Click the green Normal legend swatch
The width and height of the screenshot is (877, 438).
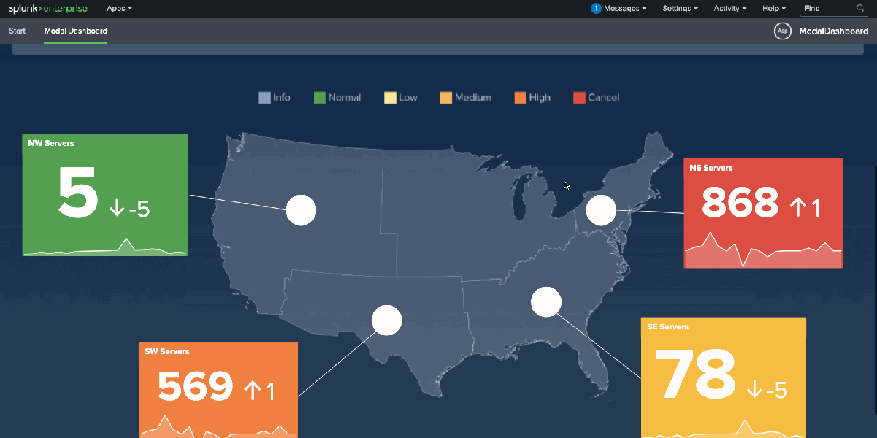(x=319, y=98)
